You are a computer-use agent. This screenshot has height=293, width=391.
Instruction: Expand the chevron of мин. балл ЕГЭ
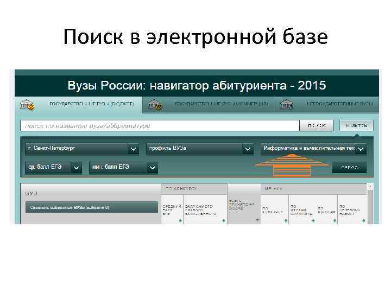153,168
